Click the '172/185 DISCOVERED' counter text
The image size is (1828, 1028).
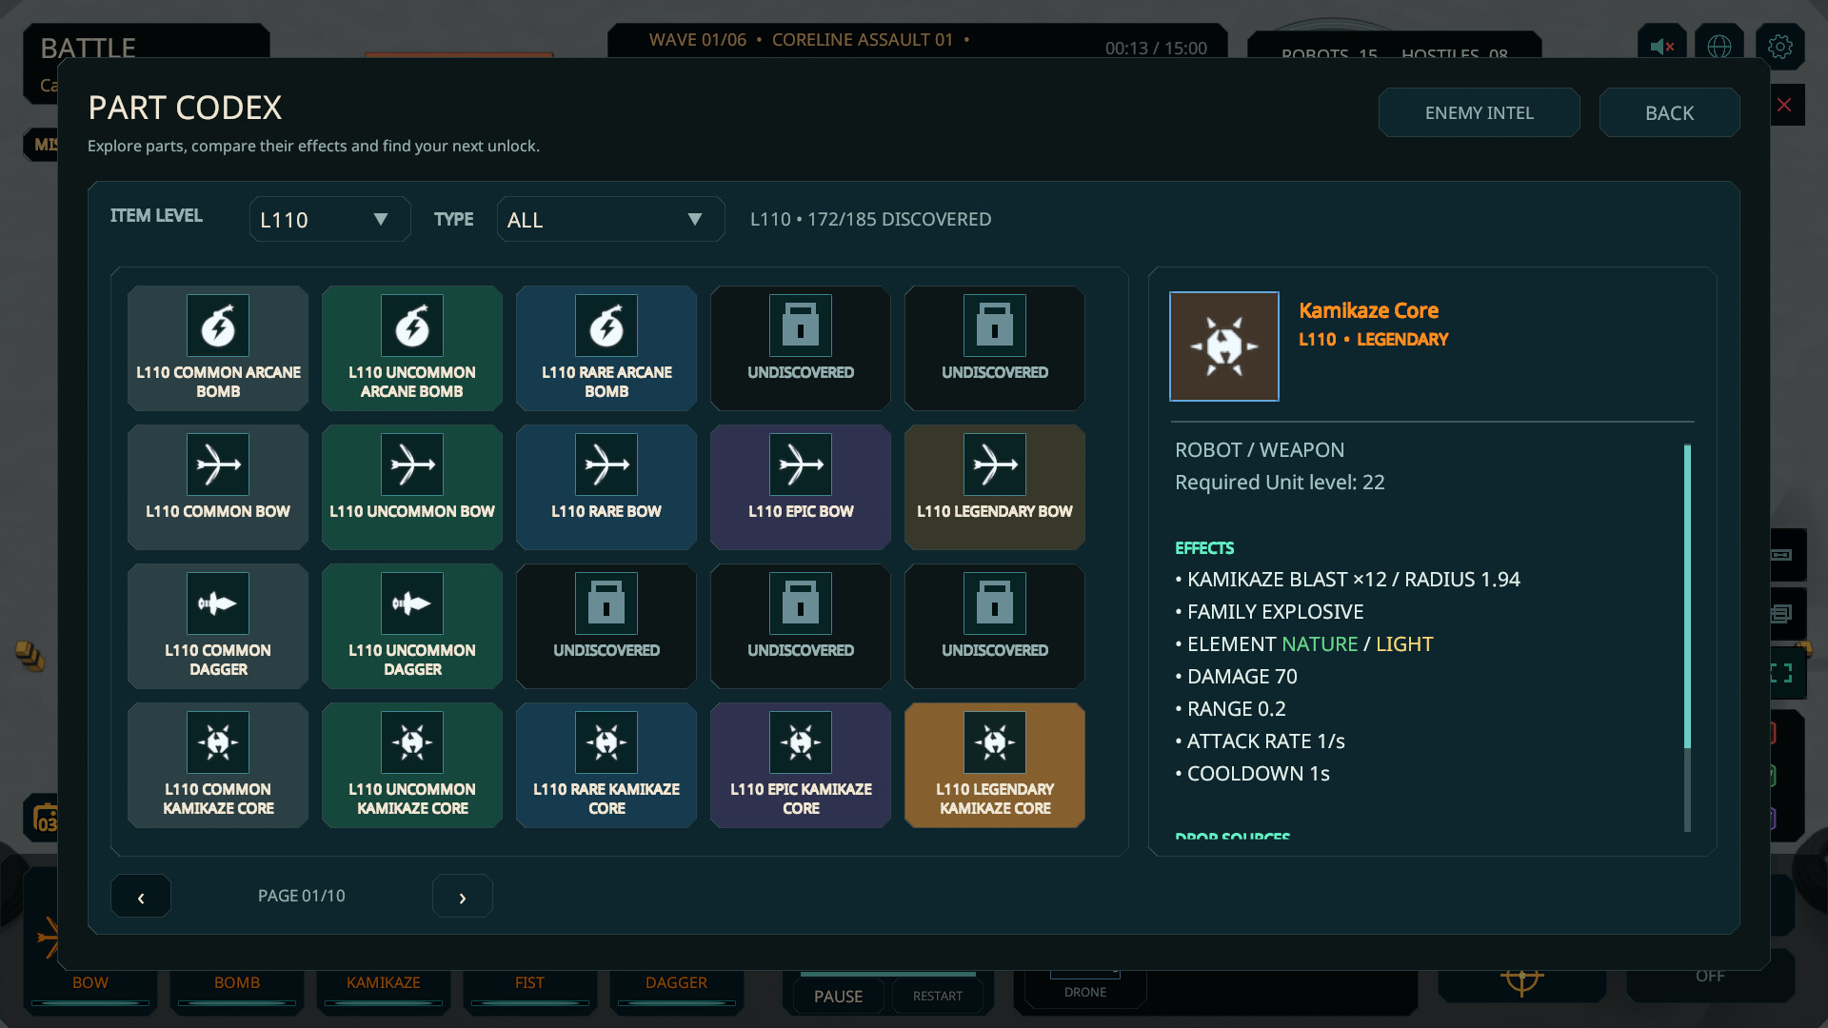point(900,219)
